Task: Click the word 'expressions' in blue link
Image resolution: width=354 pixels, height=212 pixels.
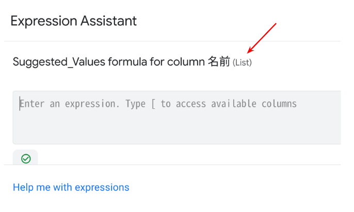Action: coord(102,188)
